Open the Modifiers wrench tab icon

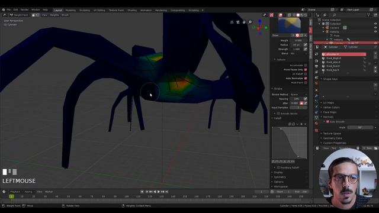tap(316, 96)
